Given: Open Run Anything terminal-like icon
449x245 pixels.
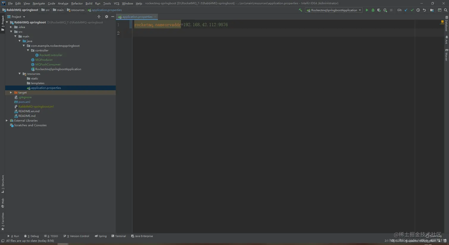Looking at the screenshot, I should coord(439,10).
